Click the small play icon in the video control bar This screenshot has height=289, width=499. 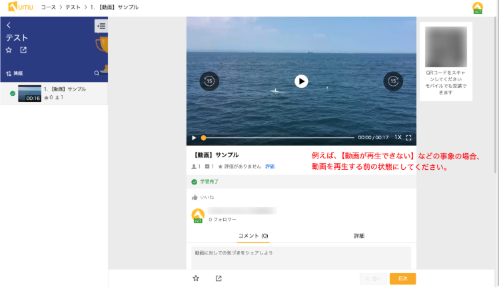[x=194, y=138]
